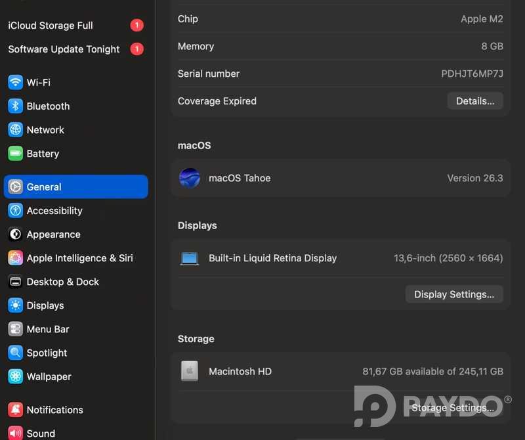Click Built-in Liquid Retina Display label
Screen dimensions: 525x440
click(x=272, y=258)
